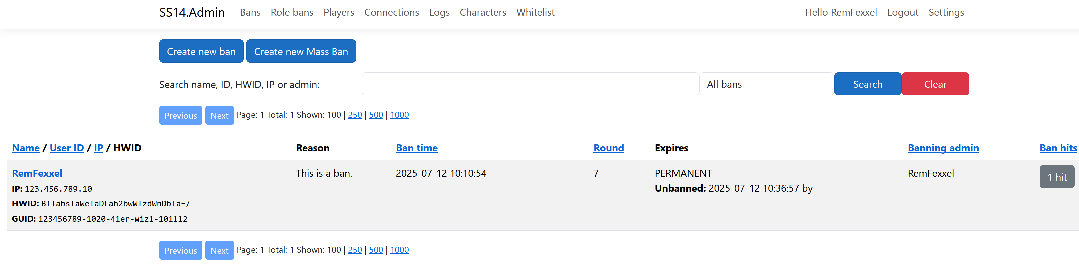Click the Create new ban button
The height and width of the screenshot is (268, 1079).
click(201, 51)
